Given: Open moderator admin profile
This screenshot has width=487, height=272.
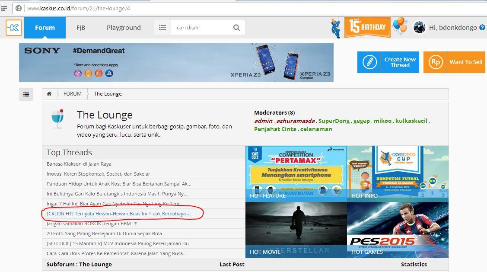Looking at the screenshot, I should click(x=264, y=121).
